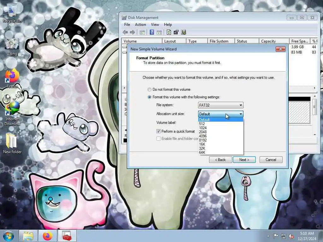Click the Show desktop strip beside the clock
The image size is (323, 242).
321,236
